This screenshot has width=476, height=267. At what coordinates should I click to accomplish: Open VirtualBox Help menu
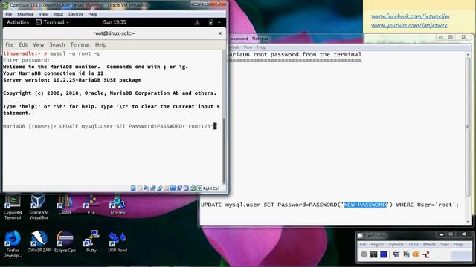tap(92, 14)
